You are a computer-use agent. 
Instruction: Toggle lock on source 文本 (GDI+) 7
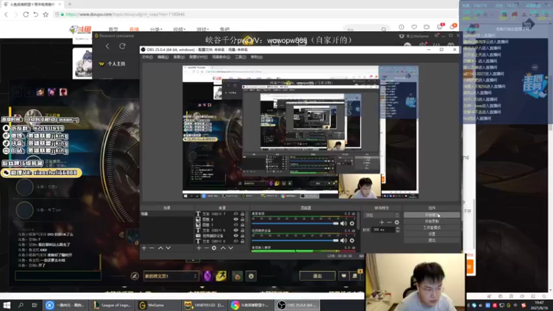click(x=243, y=214)
